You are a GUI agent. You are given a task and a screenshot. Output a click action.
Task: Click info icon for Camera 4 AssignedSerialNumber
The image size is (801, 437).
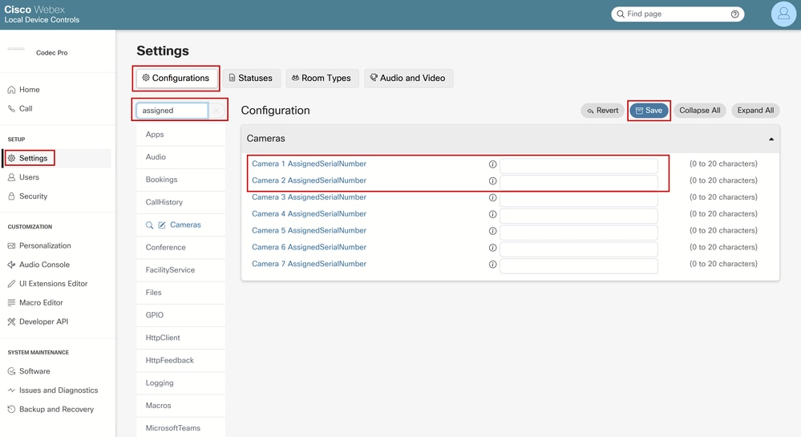pyautogui.click(x=492, y=214)
